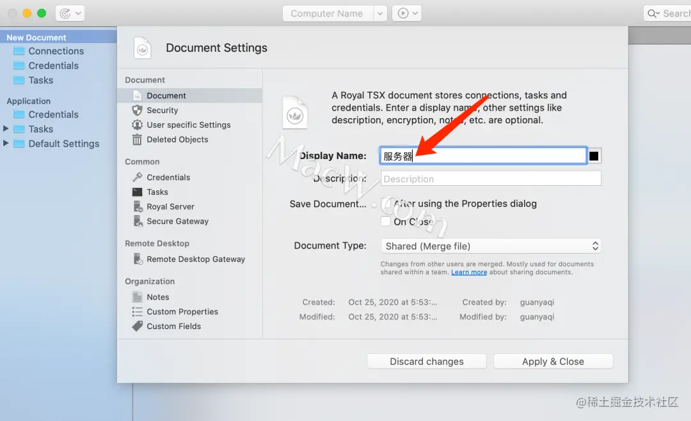Toggle After using the Properties dialog checkbox
The height and width of the screenshot is (421, 691).
pos(386,203)
